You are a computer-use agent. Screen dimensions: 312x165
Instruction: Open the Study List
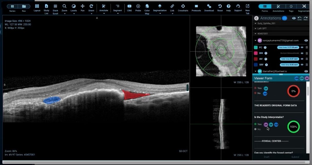click(x=46, y=9)
